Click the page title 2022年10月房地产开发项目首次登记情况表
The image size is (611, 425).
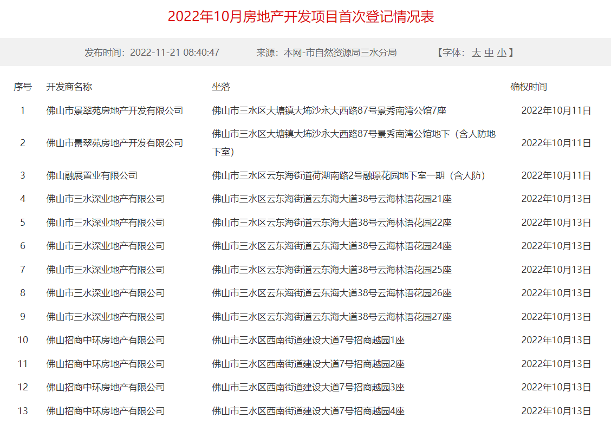click(x=301, y=16)
